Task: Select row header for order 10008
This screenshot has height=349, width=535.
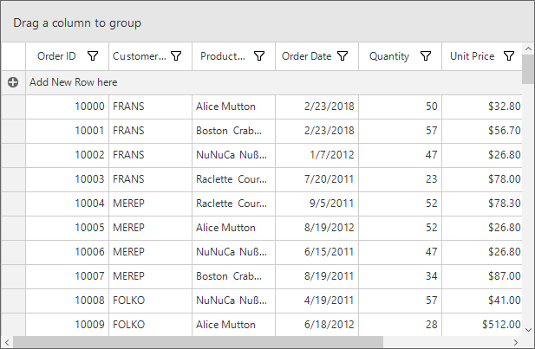Action: (x=13, y=301)
